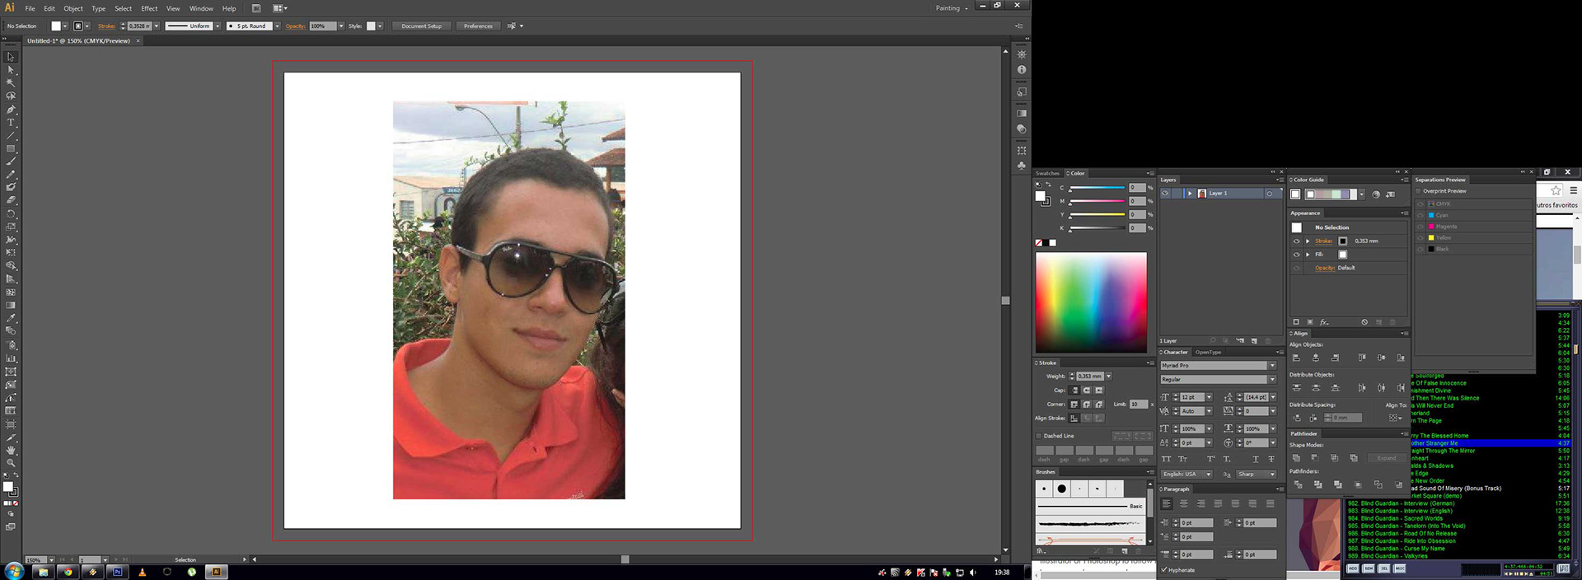Align paragraph text to center
The height and width of the screenshot is (580, 1582).
click(x=1184, y=503)
